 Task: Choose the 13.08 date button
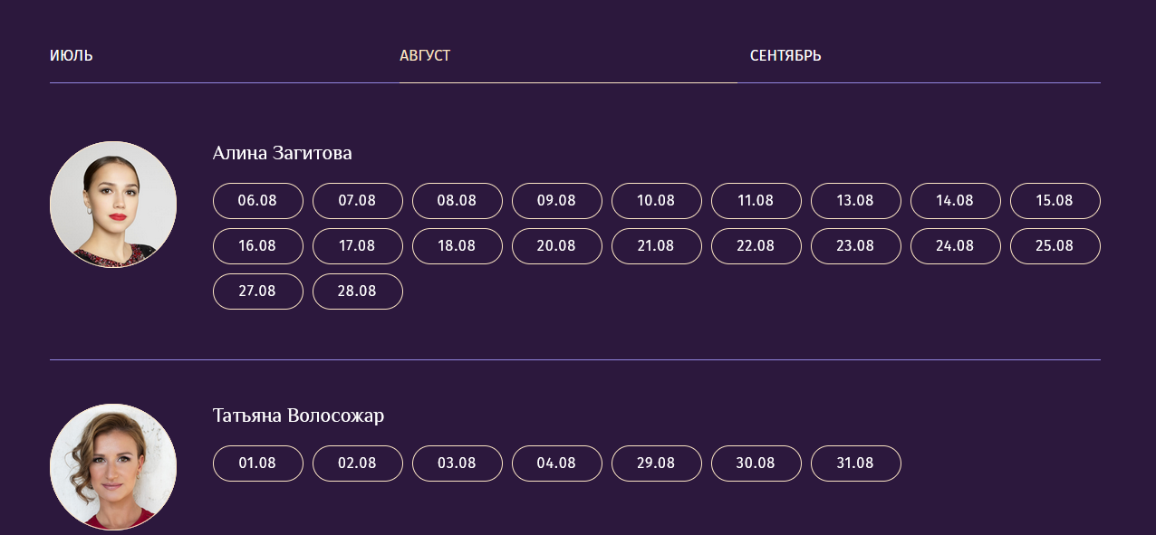tap(855, 201)
